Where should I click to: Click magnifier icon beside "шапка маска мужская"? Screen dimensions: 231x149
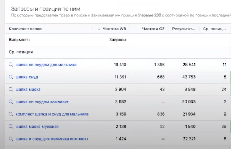tap(11, 127)
